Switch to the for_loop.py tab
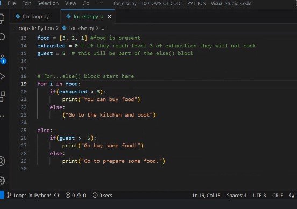Screen dimensions: 297x209 tap(36, 17)
